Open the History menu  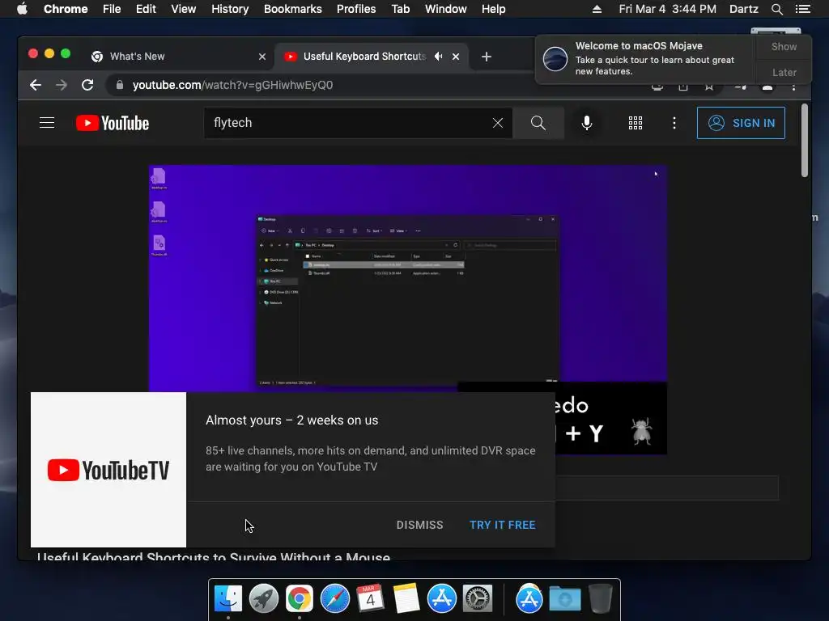pyautogui.click(x=230, y=9)
